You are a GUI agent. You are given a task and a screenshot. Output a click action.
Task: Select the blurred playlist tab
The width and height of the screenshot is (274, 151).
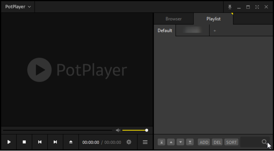point(192,30)
